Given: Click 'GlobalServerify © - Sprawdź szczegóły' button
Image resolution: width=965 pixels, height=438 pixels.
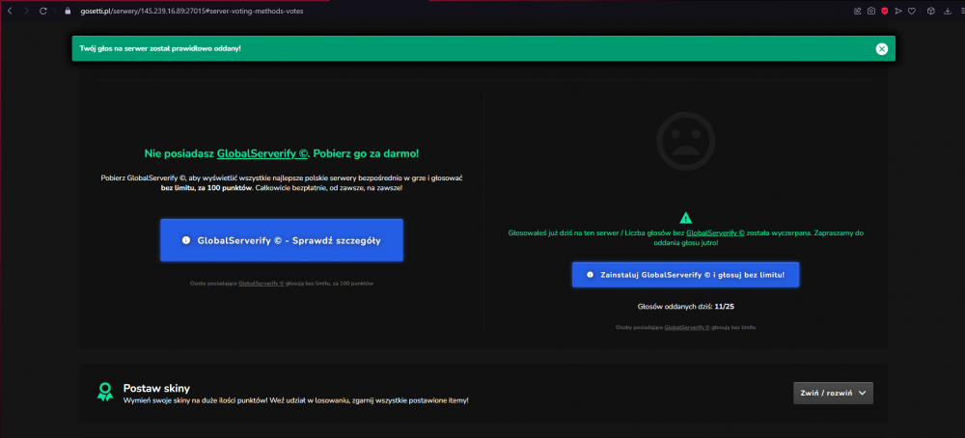Looking at the screenshot, I should pyautogui.click(x=282, y=240).
